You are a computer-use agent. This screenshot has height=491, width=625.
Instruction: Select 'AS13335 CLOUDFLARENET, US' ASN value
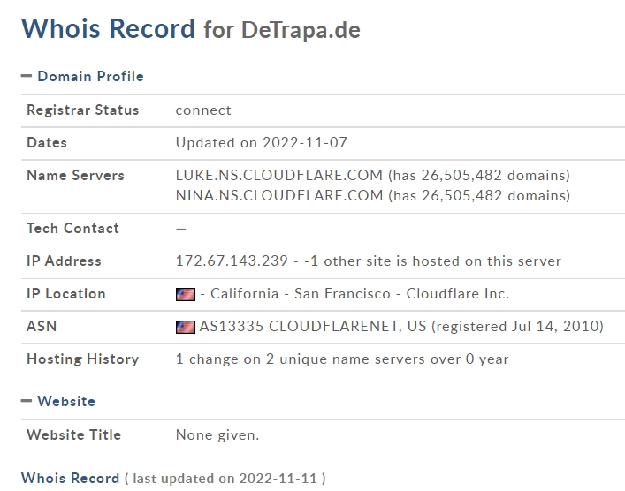coord(313,326)
